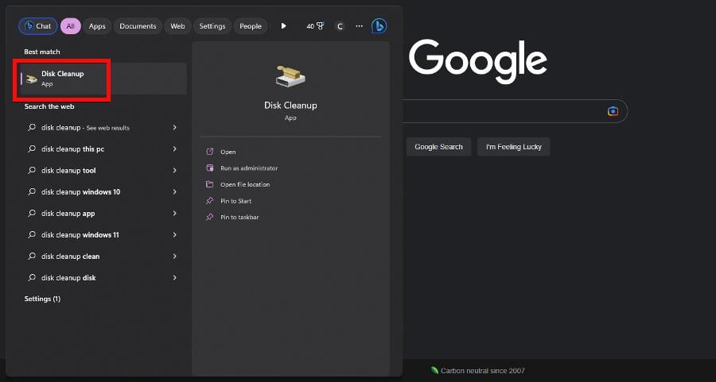Click the large Disk Cleanup app icon in the preview pane
This screenshot has width=716, height=382.
click(290, 76)
